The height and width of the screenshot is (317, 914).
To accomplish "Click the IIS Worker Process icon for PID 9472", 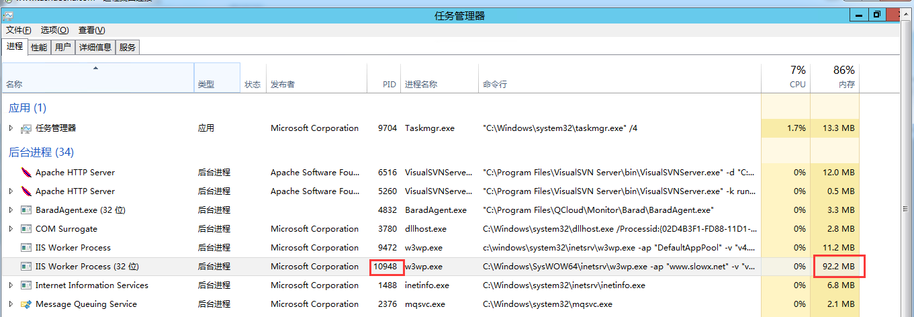I will [26, 248].
